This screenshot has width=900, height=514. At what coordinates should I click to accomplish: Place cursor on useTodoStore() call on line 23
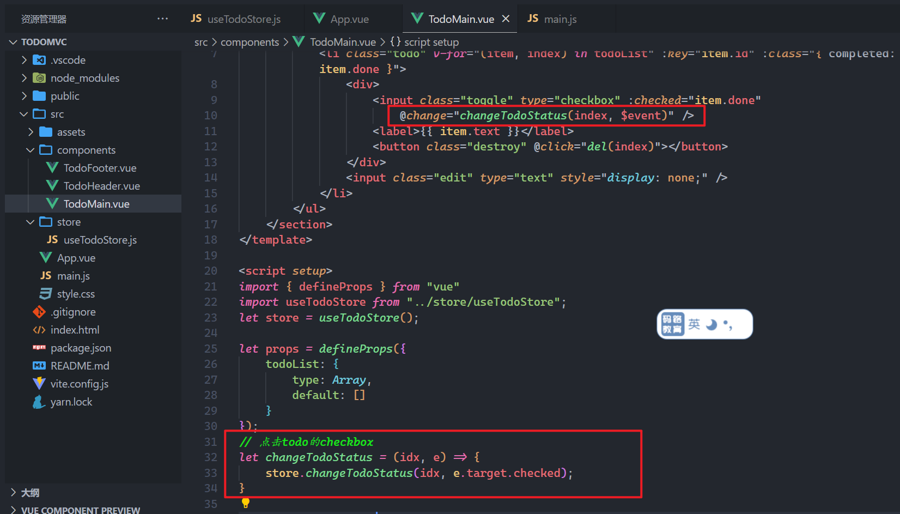[x=366, y=317]
